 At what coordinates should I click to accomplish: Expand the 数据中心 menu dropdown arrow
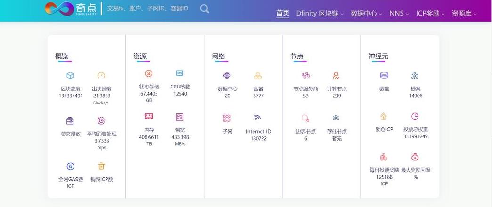pyautogui.click(x=381, y=15)
